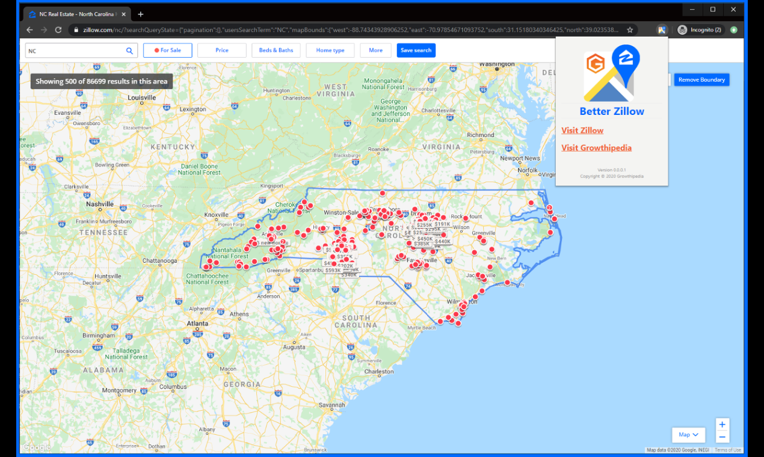
Task: Click the Terms of Use link on map
Action: [728, 450]
